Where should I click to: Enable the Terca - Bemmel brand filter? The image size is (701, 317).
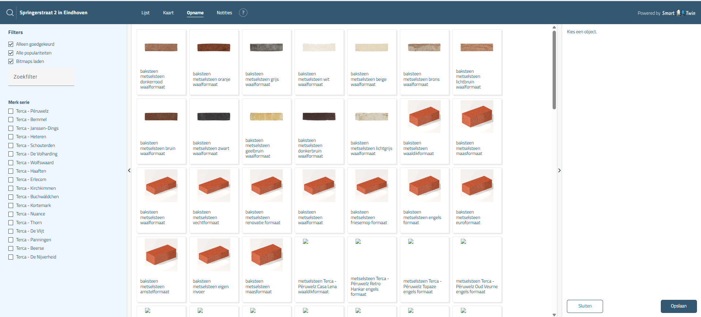(x=11, y=120)
